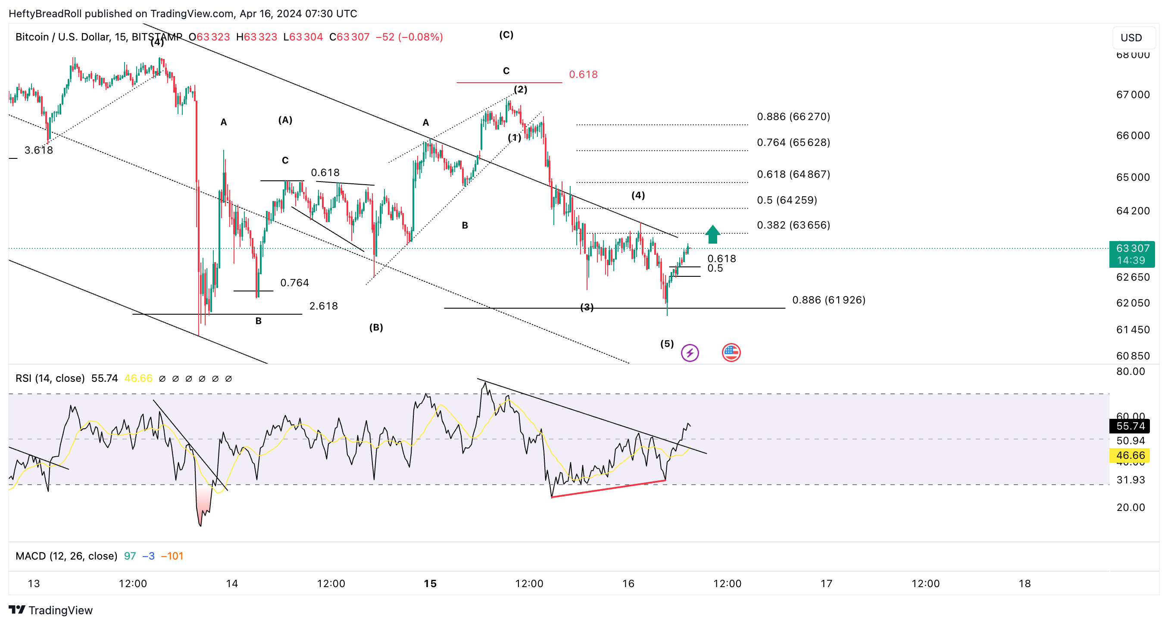The height and width of the screenshot is (625, 1168).
Task: Click the date 14 on the time axis
Action: click(232, 583)
